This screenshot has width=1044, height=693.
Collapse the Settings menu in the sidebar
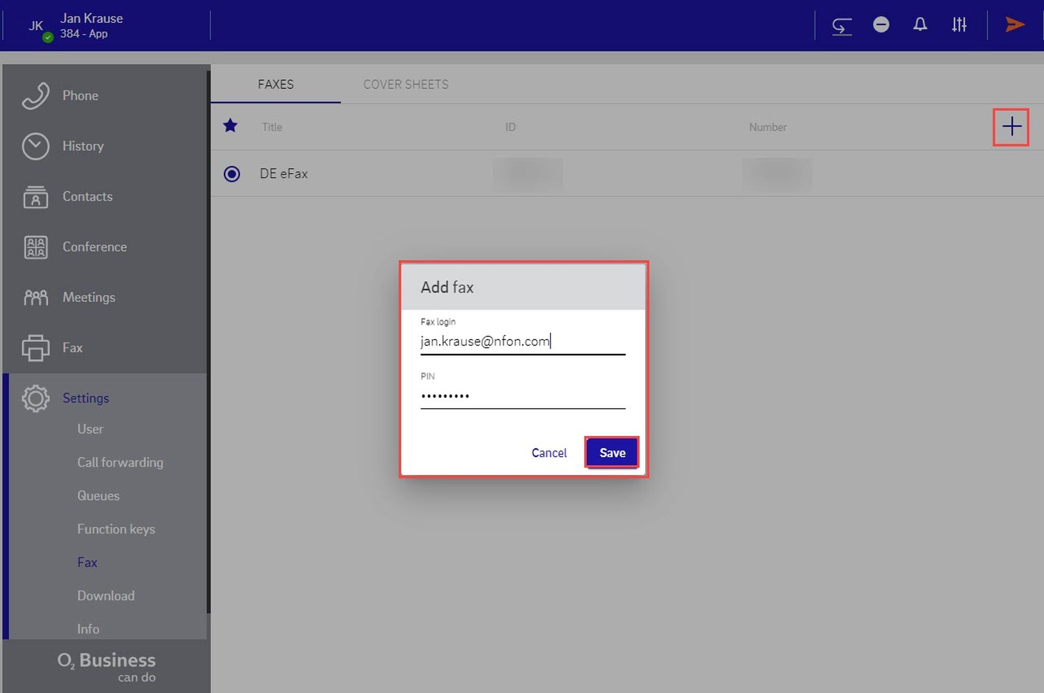[86, 398]
